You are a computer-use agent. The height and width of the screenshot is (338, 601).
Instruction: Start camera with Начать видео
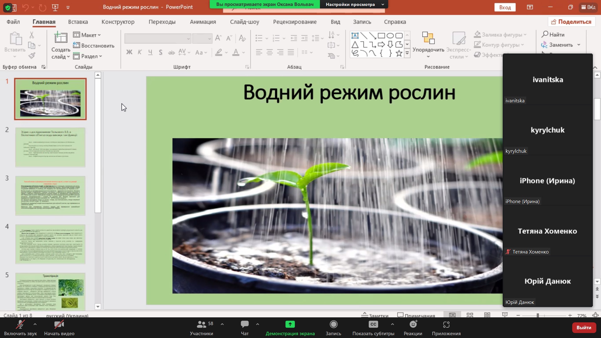tap(59, 327)
